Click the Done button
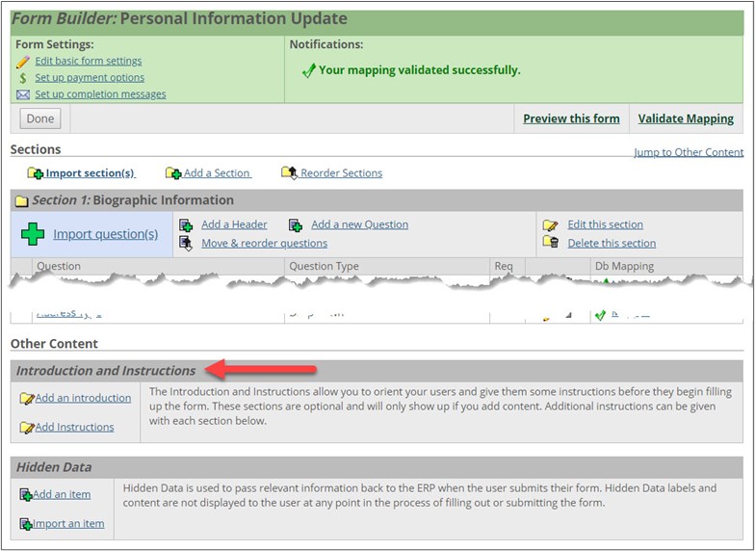Image resolution: width=755 pixels, height=551 pixels. [40, 118]
